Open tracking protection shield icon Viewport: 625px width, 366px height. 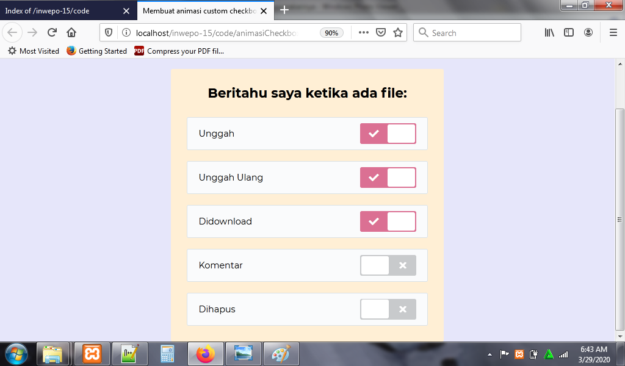[109, 33]
